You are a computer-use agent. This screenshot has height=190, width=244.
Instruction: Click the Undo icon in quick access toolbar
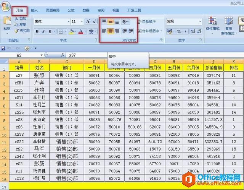point(9,48)
